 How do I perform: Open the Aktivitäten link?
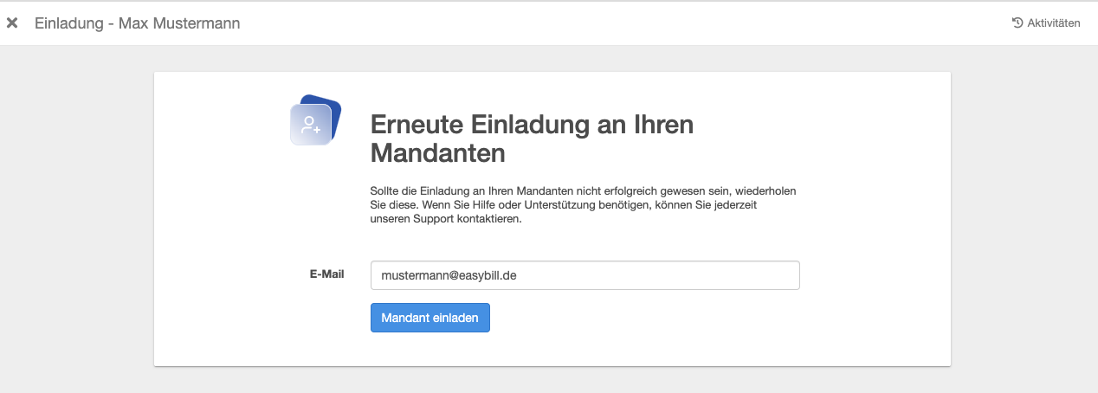[x=1053, y=23]
